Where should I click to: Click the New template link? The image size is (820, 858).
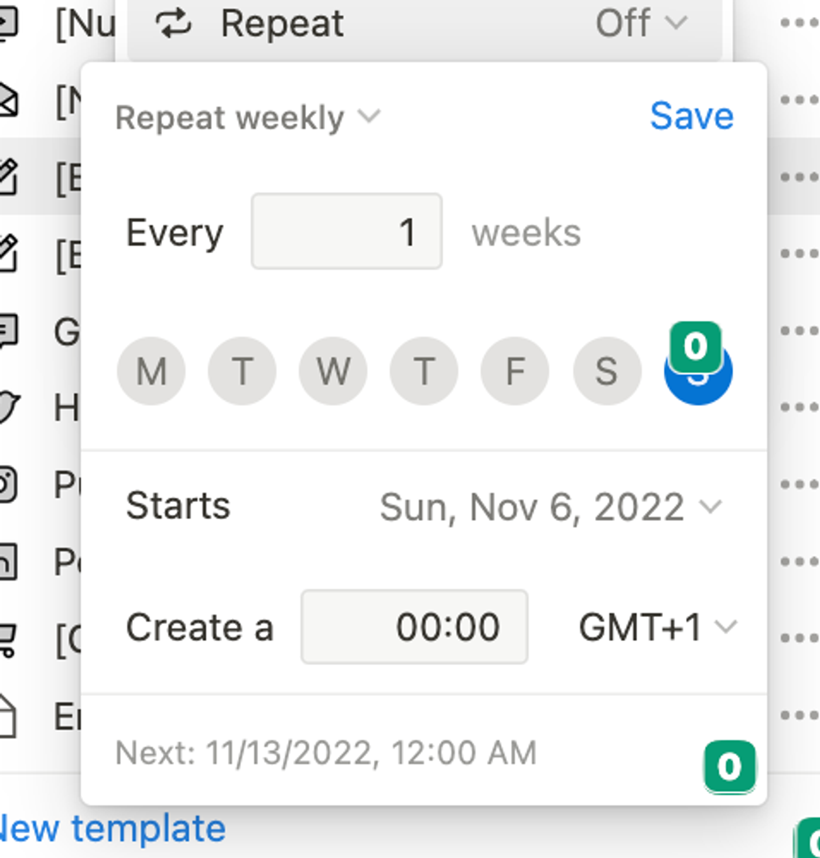click(112, 829)
